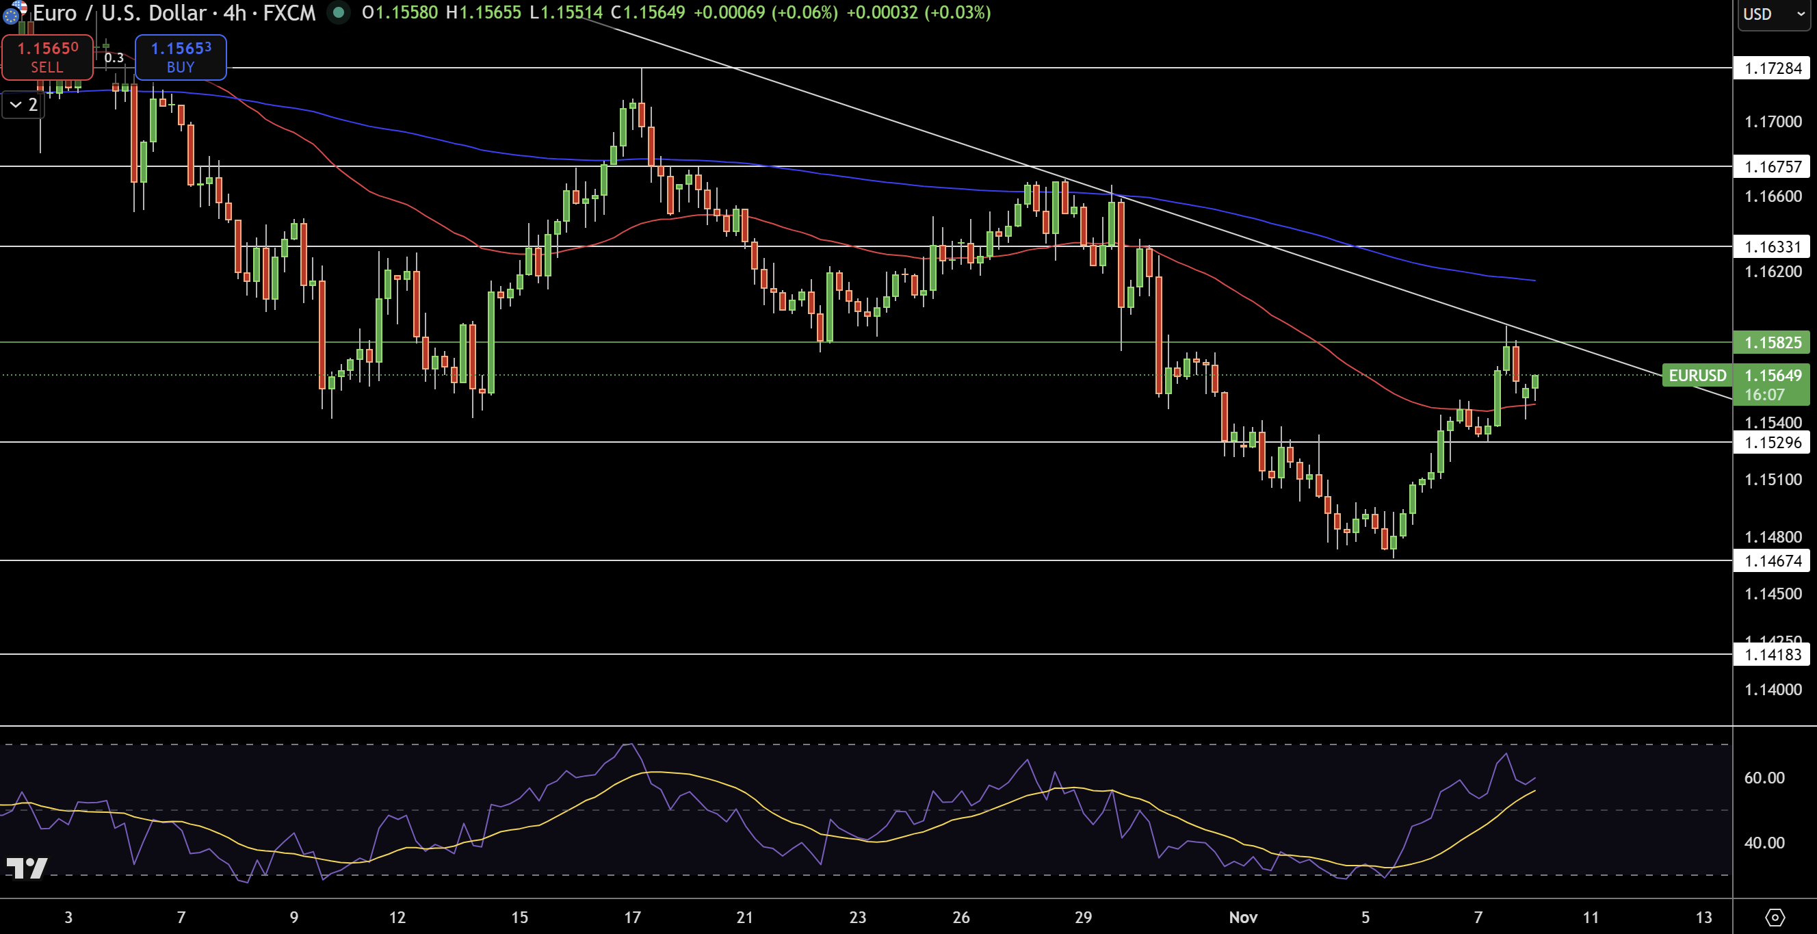
Task: Expand the collapsed indicators legend showing 2
Action: (x=23, y=105)
